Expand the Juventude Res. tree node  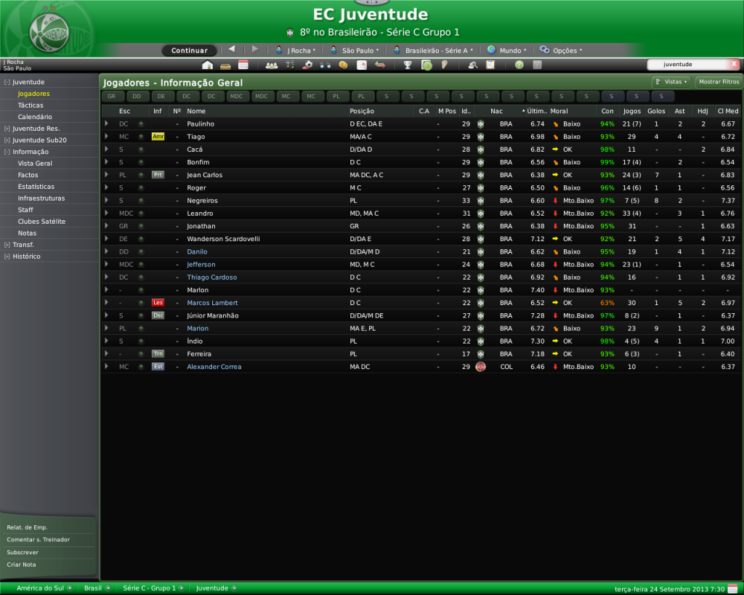pos(7,129)
